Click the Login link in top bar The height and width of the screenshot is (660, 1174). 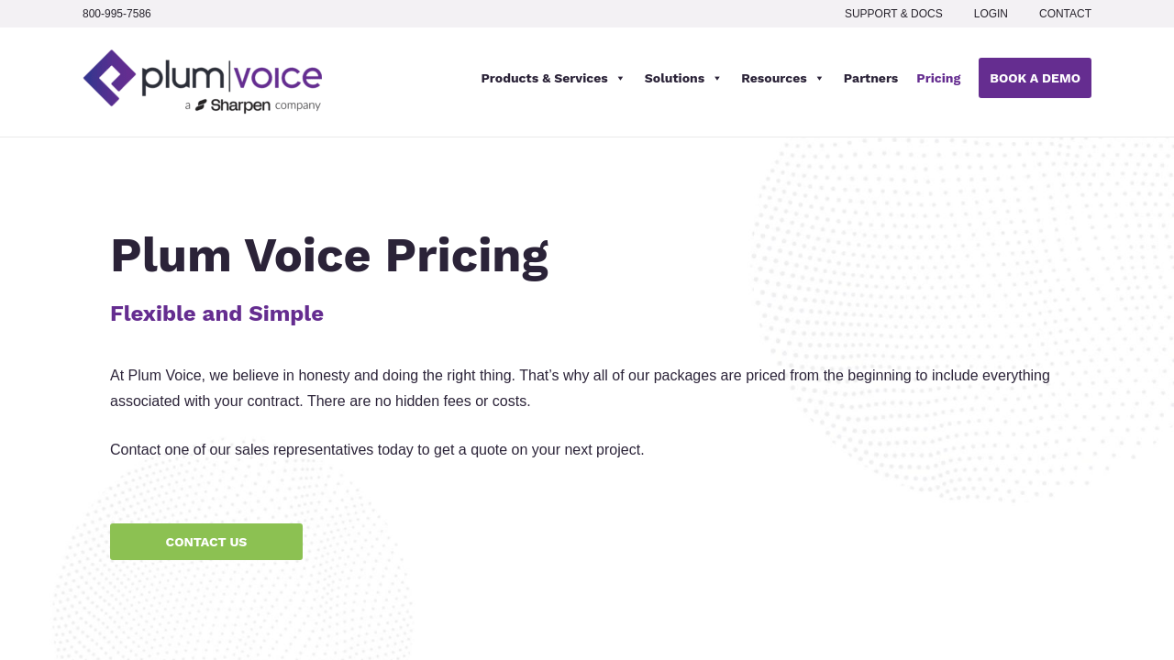[x=991, y=14]
